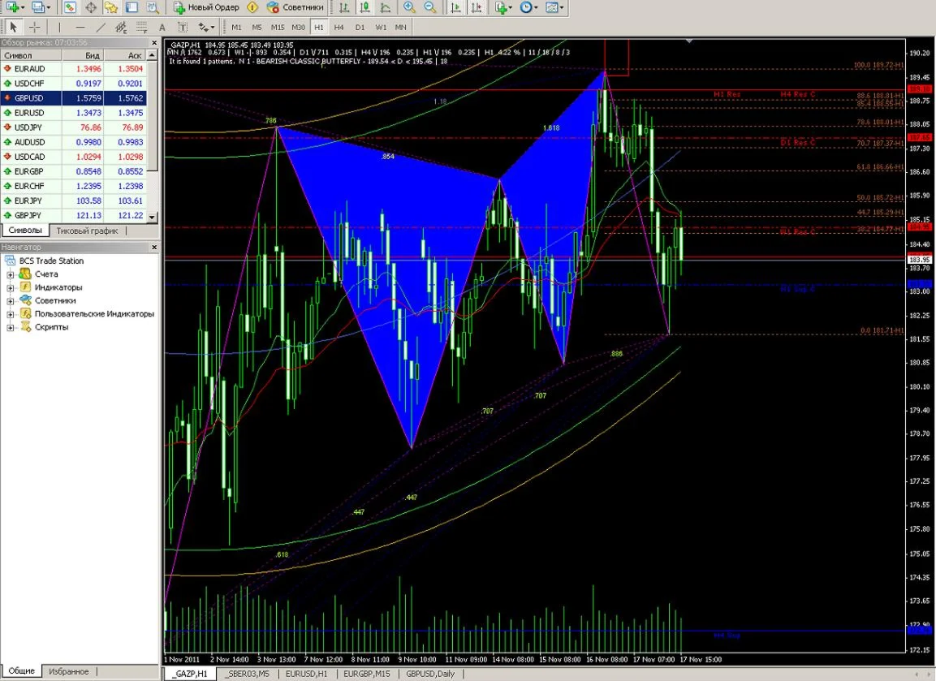Toggle the H4 timeframe button

pos(339,27)
